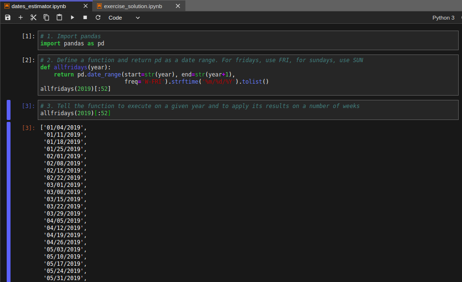This screenshot has width=462, height=282.
Task: Run the selected cell
Action: click(x=72, y=18)
